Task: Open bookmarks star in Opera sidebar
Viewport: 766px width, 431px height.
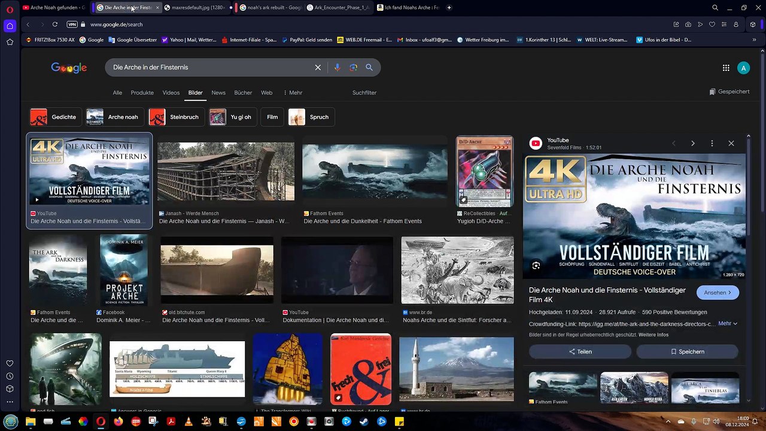Action: click(x=10, y=42)
